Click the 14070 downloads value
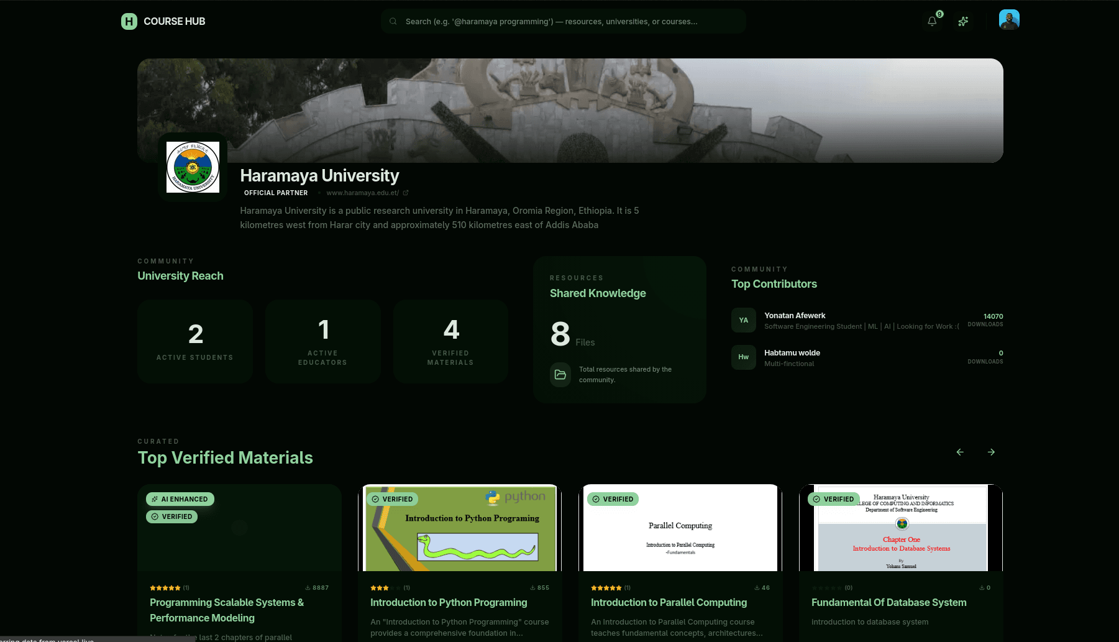Screen dimensions: 1119x642 point(993,316)
